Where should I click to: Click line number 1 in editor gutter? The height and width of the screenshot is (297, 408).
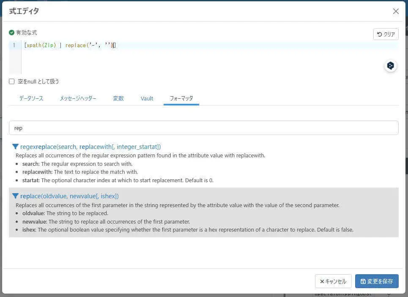(14, 45)
